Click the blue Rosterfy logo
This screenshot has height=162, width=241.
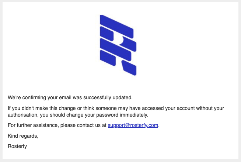click(118, 45)
